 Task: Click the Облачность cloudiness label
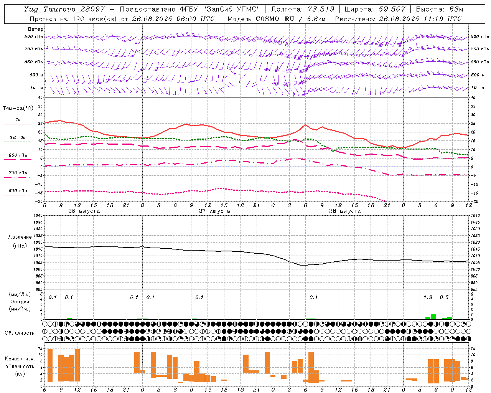tap(19, 333)
